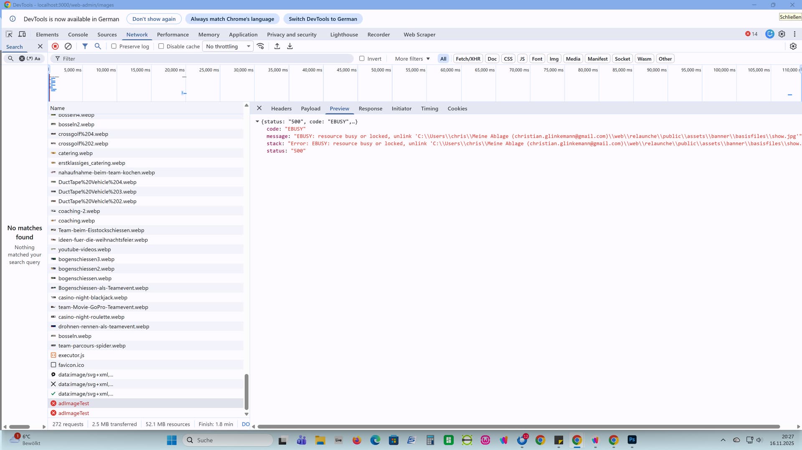The width and height of the screenshot is (802, 450).
Task: Open network conditions wifi icon
Action: [260, 46]
